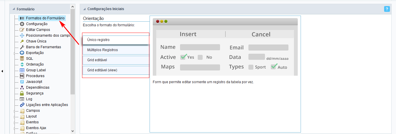Open Configuração gear icon in the tree
This screenshot has width=396, height=134.
tap(22, 24)
